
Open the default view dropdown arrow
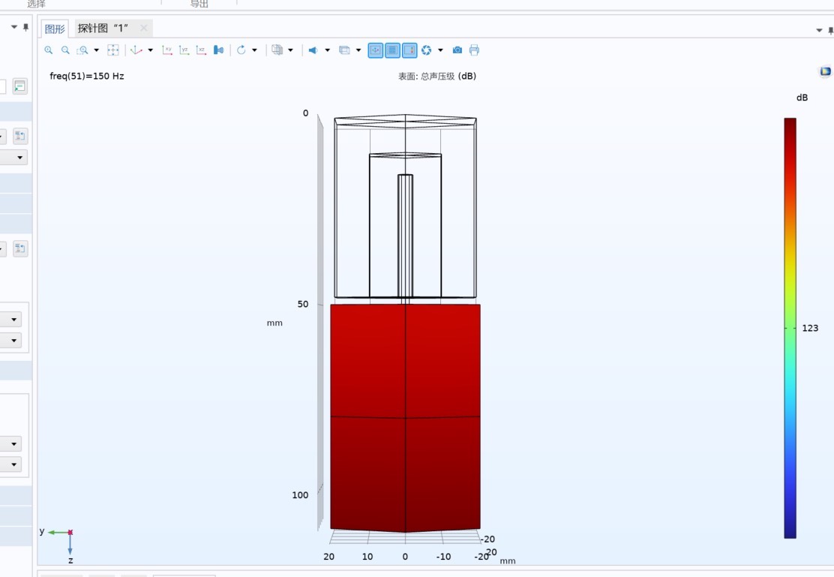[x=151, y=50]
